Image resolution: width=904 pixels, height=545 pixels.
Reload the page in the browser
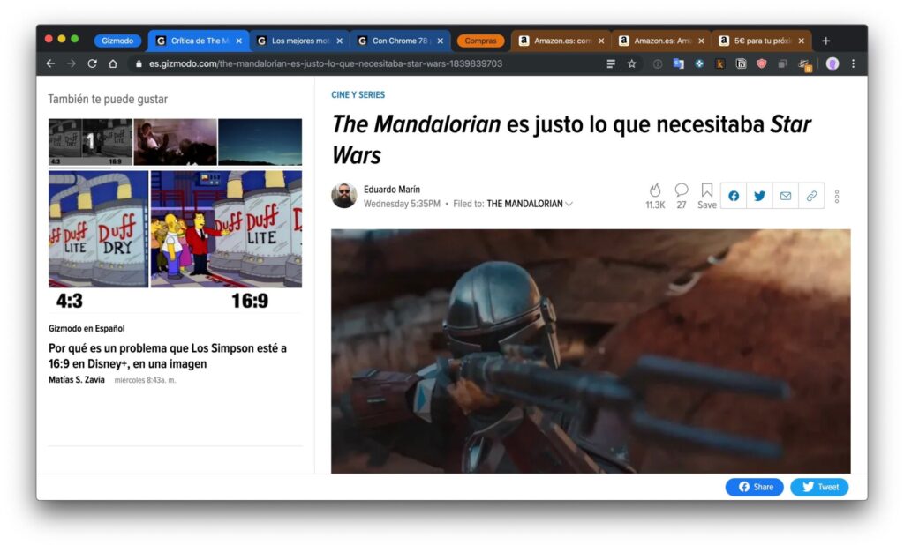(92, 63)
